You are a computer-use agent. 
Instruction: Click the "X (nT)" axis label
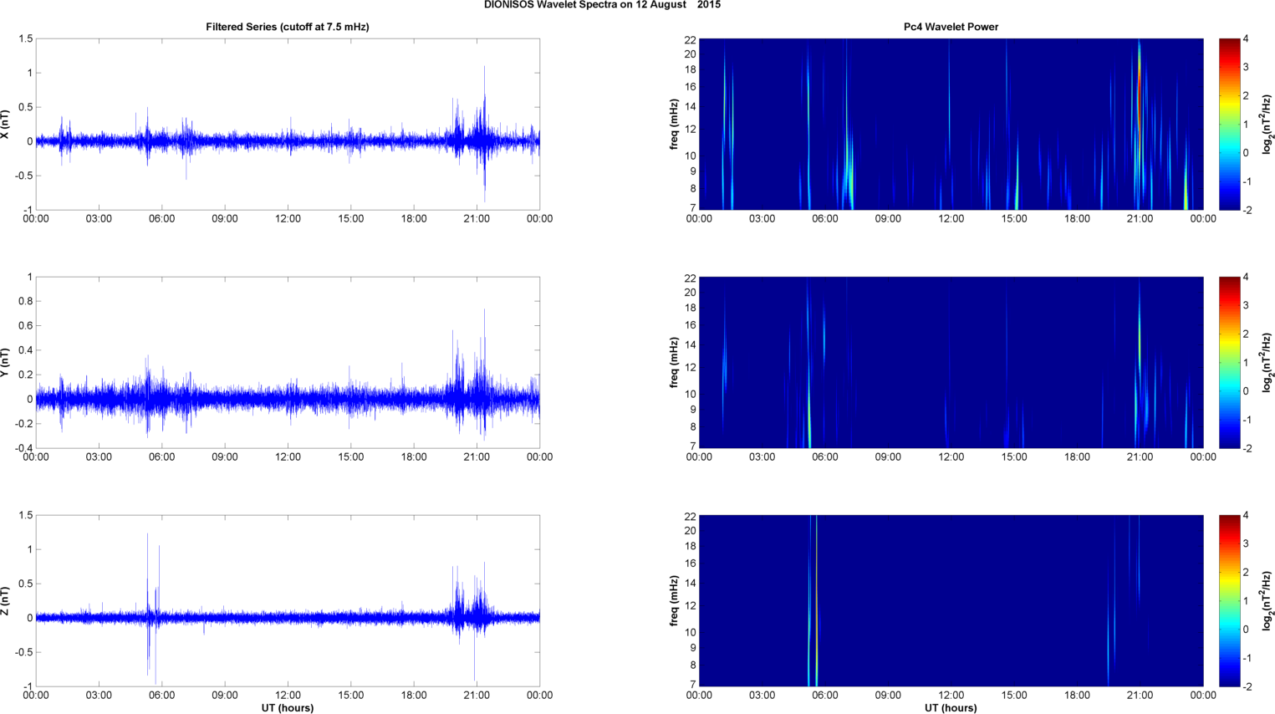pos(5,125)
